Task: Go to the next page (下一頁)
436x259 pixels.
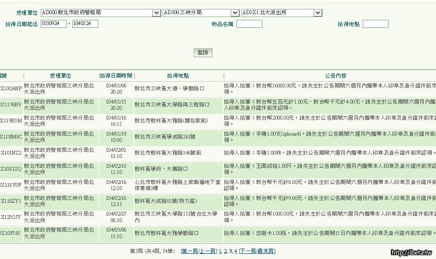Action: (248, 251)
